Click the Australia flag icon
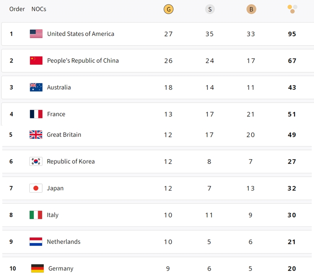Viewport: 314px width, 280px height. (x=36, y=87)
